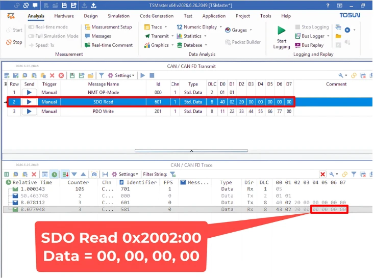Open Settings dropdown in Trace window
The height and width of the screenshot is (280, 374).
pyautogui.click(x=125, y=174)
